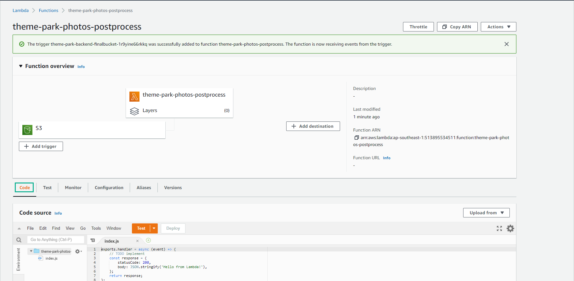Open the file tree gear settings menu
This screenshot has width=574, height=281.
pos(78,251)
